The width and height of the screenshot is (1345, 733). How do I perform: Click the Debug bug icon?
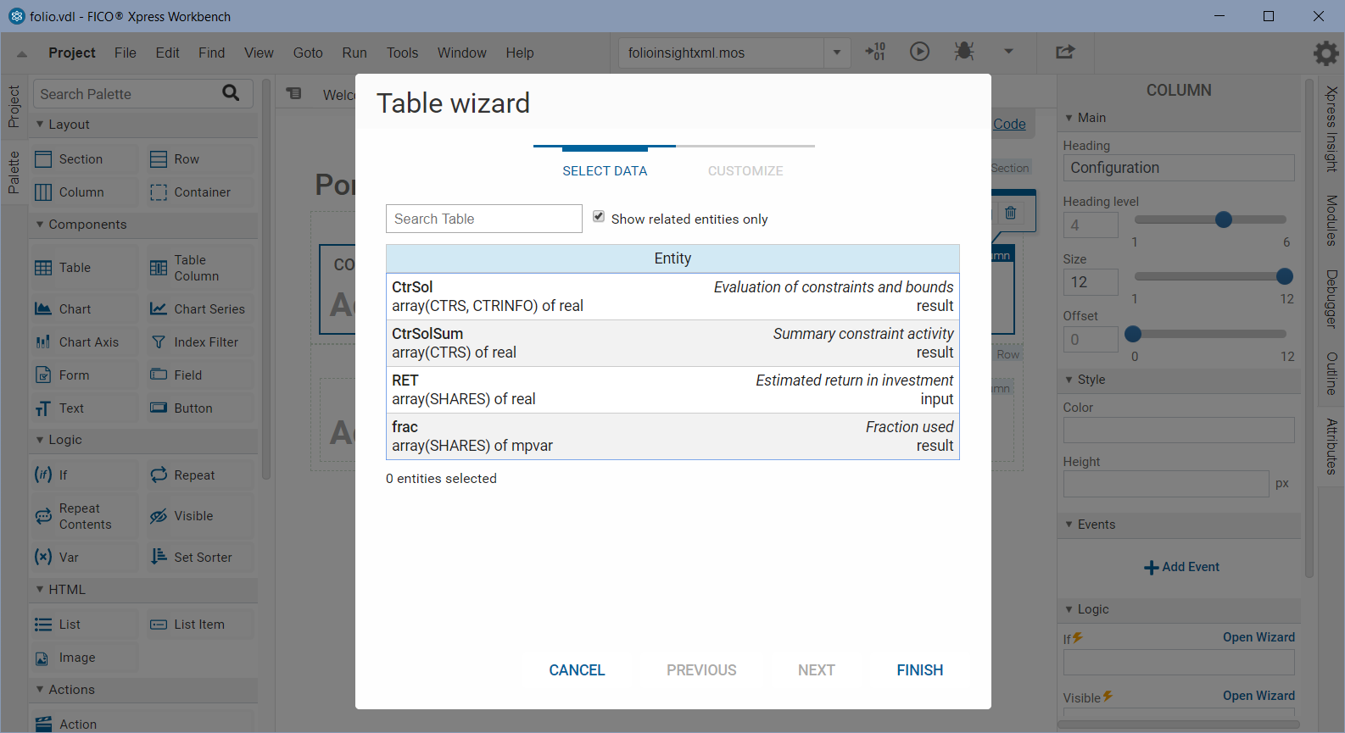(963, 52)
